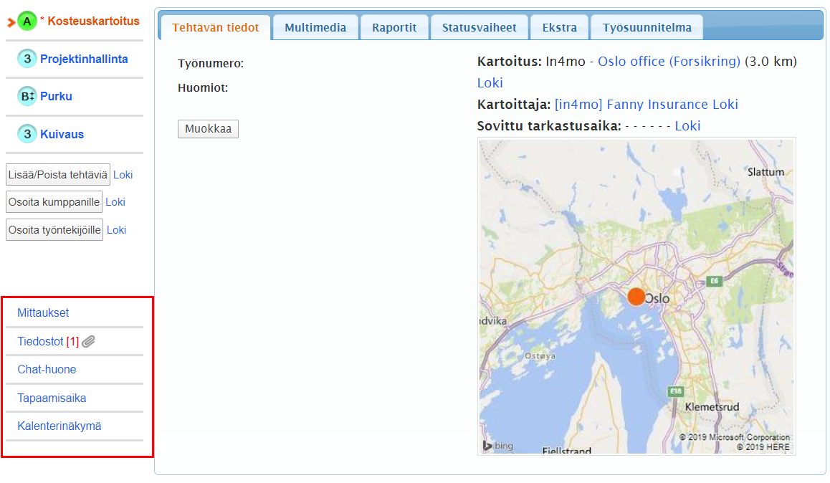This screenshot has width=830, height=483.
Task: Open the Oslo office (Forsikring) link
Action: point(669,62)
